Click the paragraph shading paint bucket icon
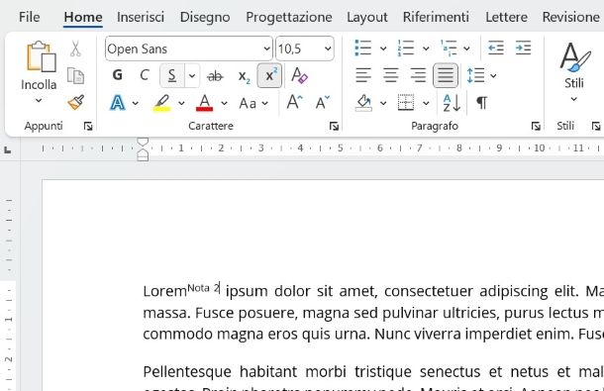 tap(364, 103)
